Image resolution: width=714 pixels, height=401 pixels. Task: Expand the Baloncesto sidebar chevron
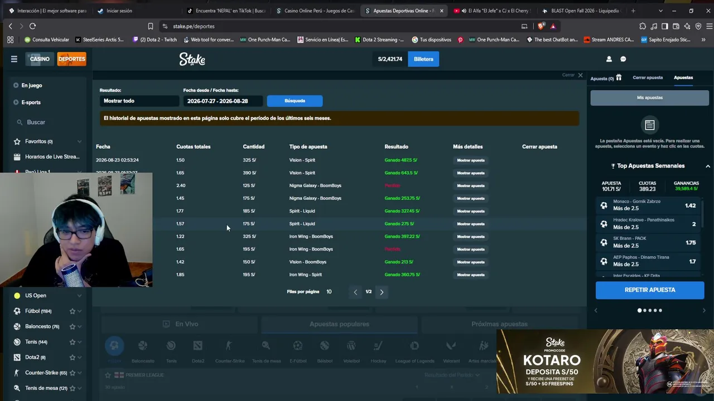tap(79, 326)
